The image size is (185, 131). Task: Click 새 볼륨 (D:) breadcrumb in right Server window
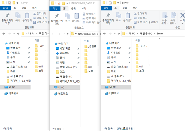146,34
